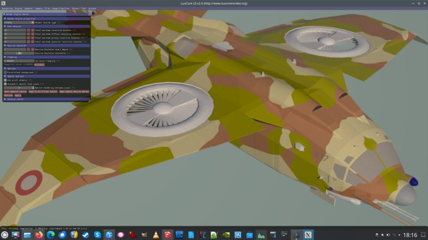The height and width of the screenshot is (240, 428).
Task: Collapse the Path Bounces section
Action: (5, 26)
